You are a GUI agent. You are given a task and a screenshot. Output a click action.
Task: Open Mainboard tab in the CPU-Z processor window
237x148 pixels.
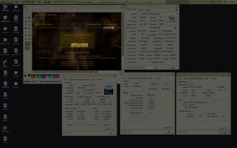[x=79, y=80]
